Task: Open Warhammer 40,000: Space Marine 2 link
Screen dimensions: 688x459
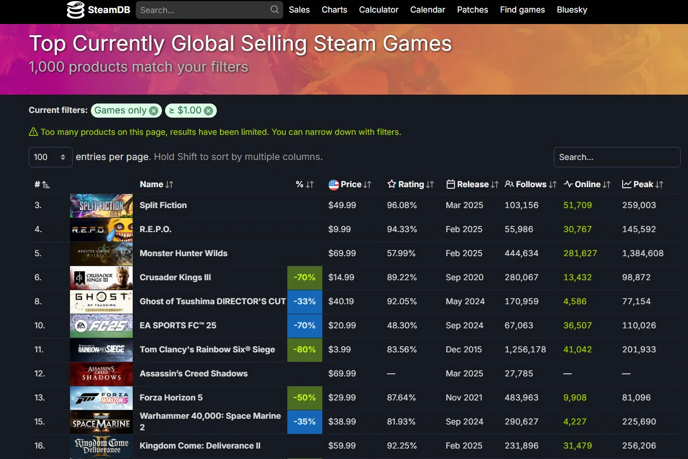Action: 210,421
